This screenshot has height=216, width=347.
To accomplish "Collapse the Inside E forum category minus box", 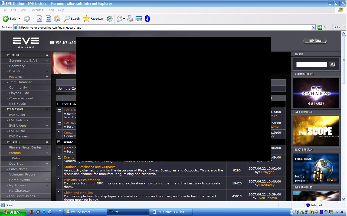I will click(59, 142).
